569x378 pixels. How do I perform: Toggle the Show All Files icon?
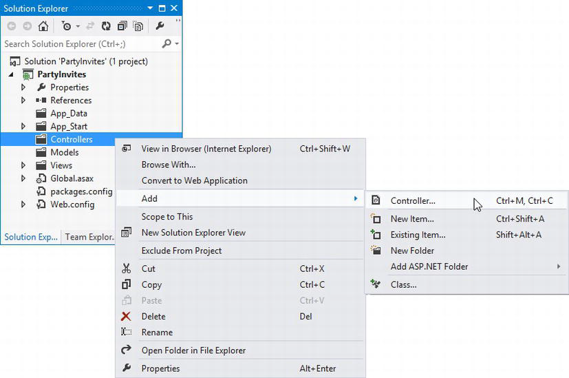(138, 26)
